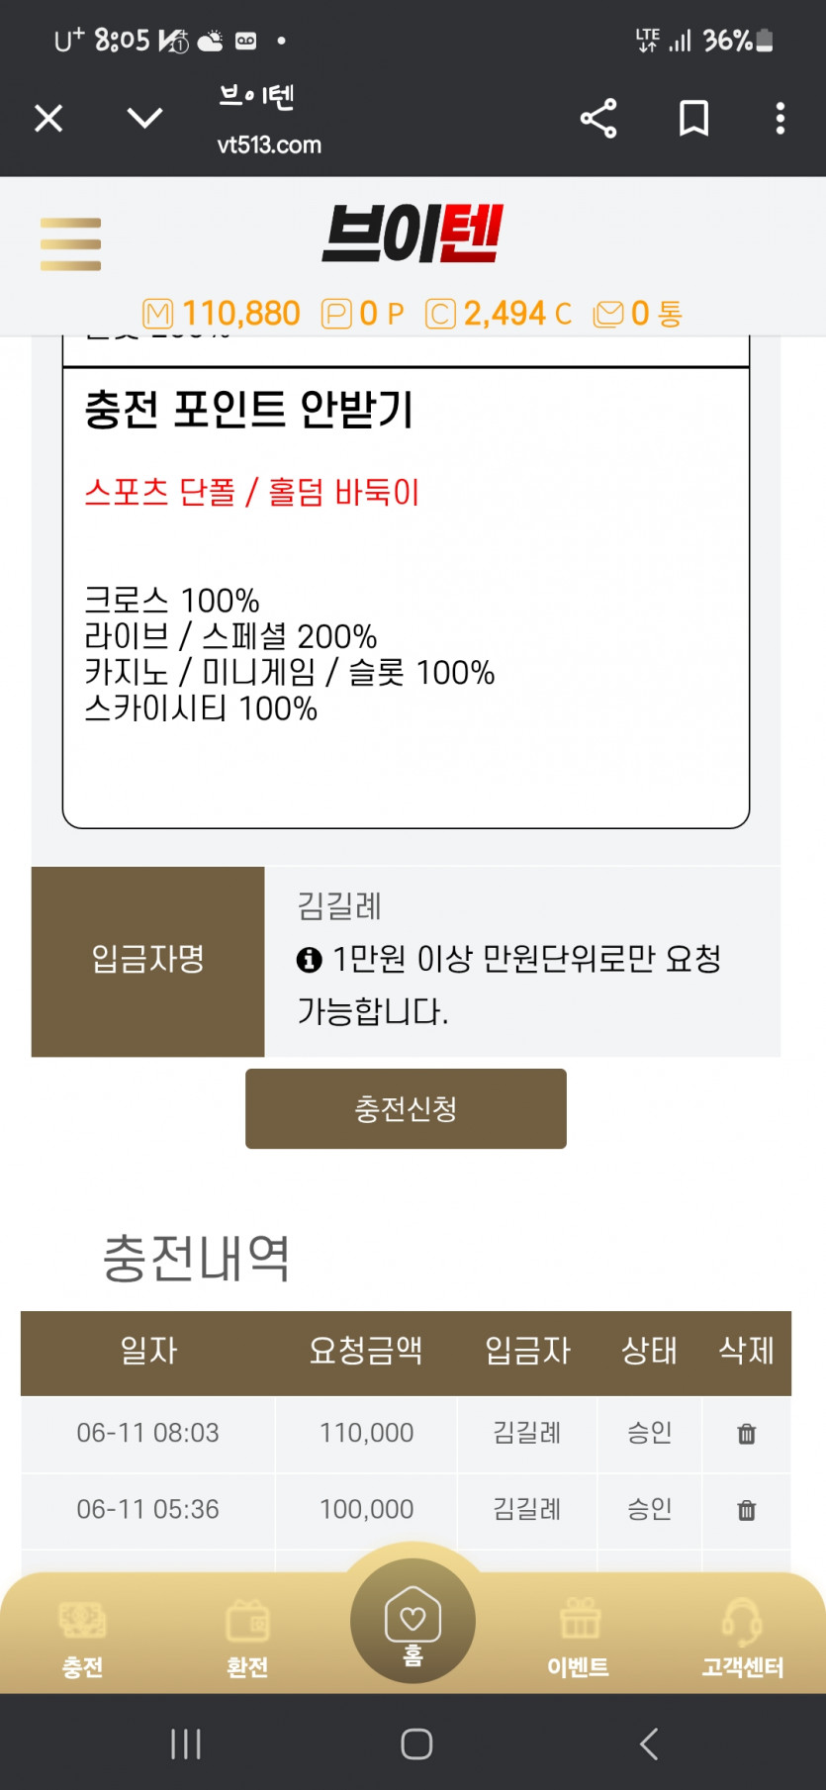The height and width of the screenshot is (1790, 826).
Task: Tap the 홈 heart house icon
Action: (x=413, y=1622)
